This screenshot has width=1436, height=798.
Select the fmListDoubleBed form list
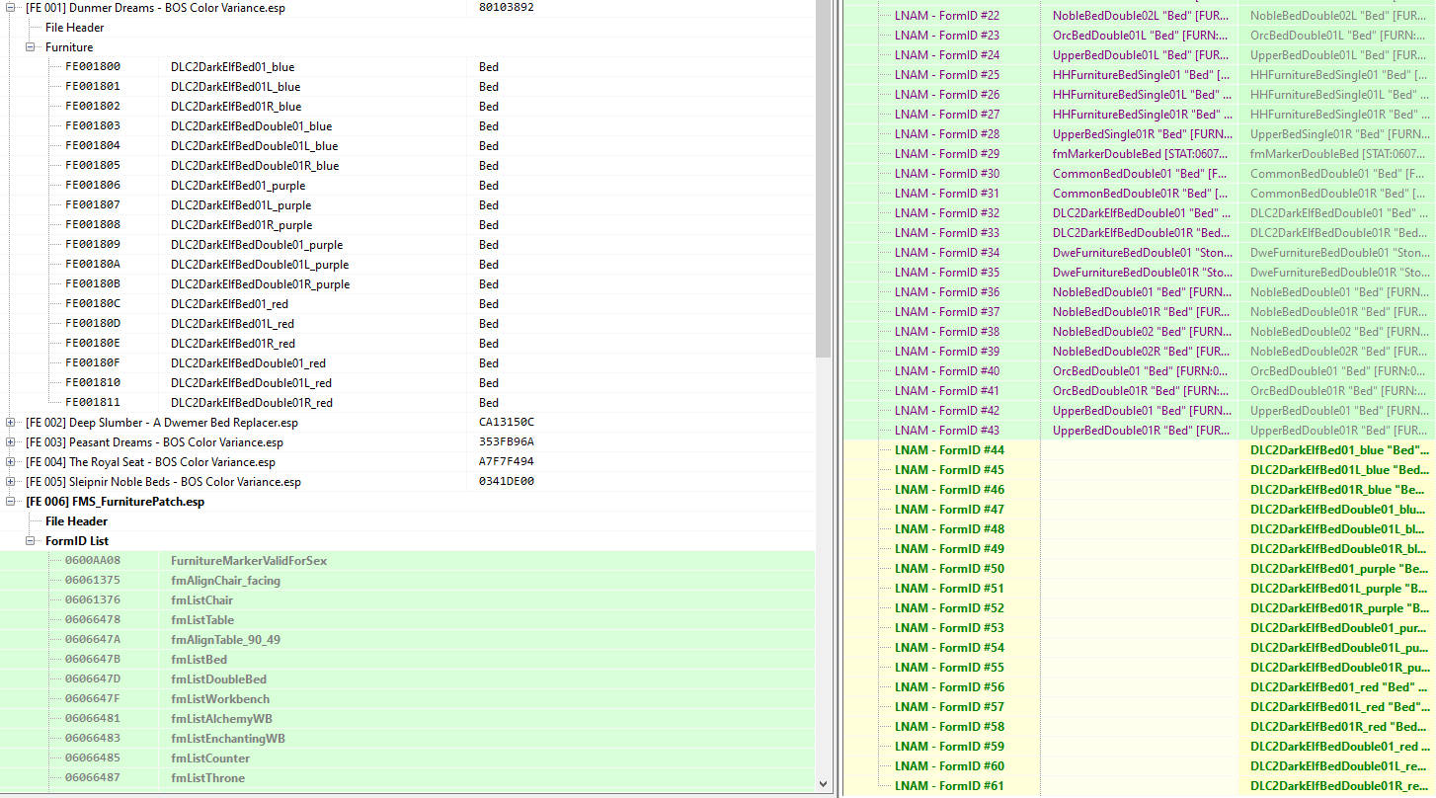408,679
